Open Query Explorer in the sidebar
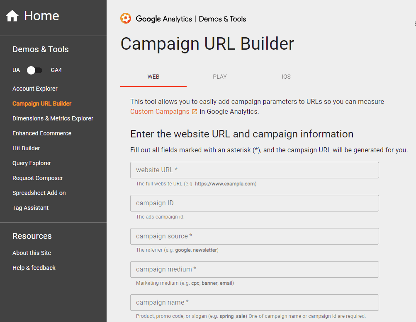 tap(32, 163)
